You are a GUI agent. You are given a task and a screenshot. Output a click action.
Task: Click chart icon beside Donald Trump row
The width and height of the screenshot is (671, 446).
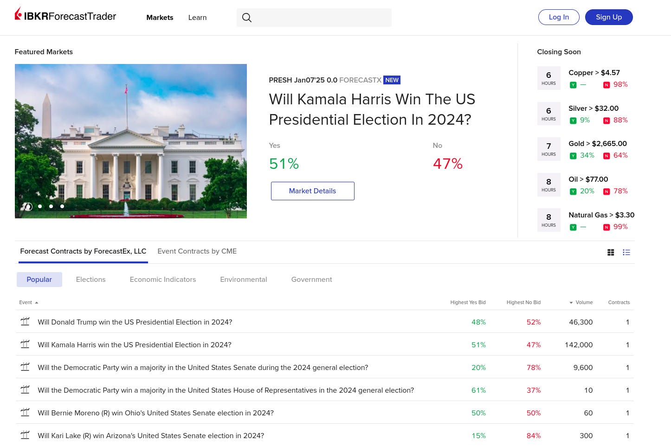point(25,321)
